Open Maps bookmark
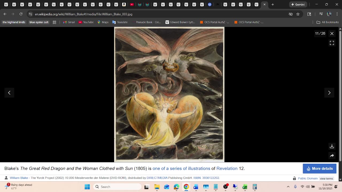 point(103,22)
